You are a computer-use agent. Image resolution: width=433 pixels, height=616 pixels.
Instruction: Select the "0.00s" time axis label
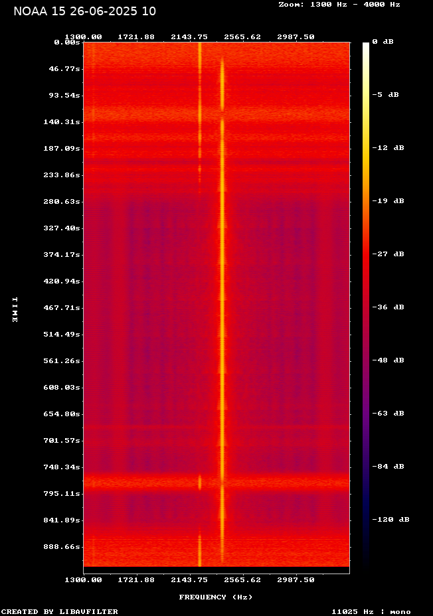[x=67, y=42]
